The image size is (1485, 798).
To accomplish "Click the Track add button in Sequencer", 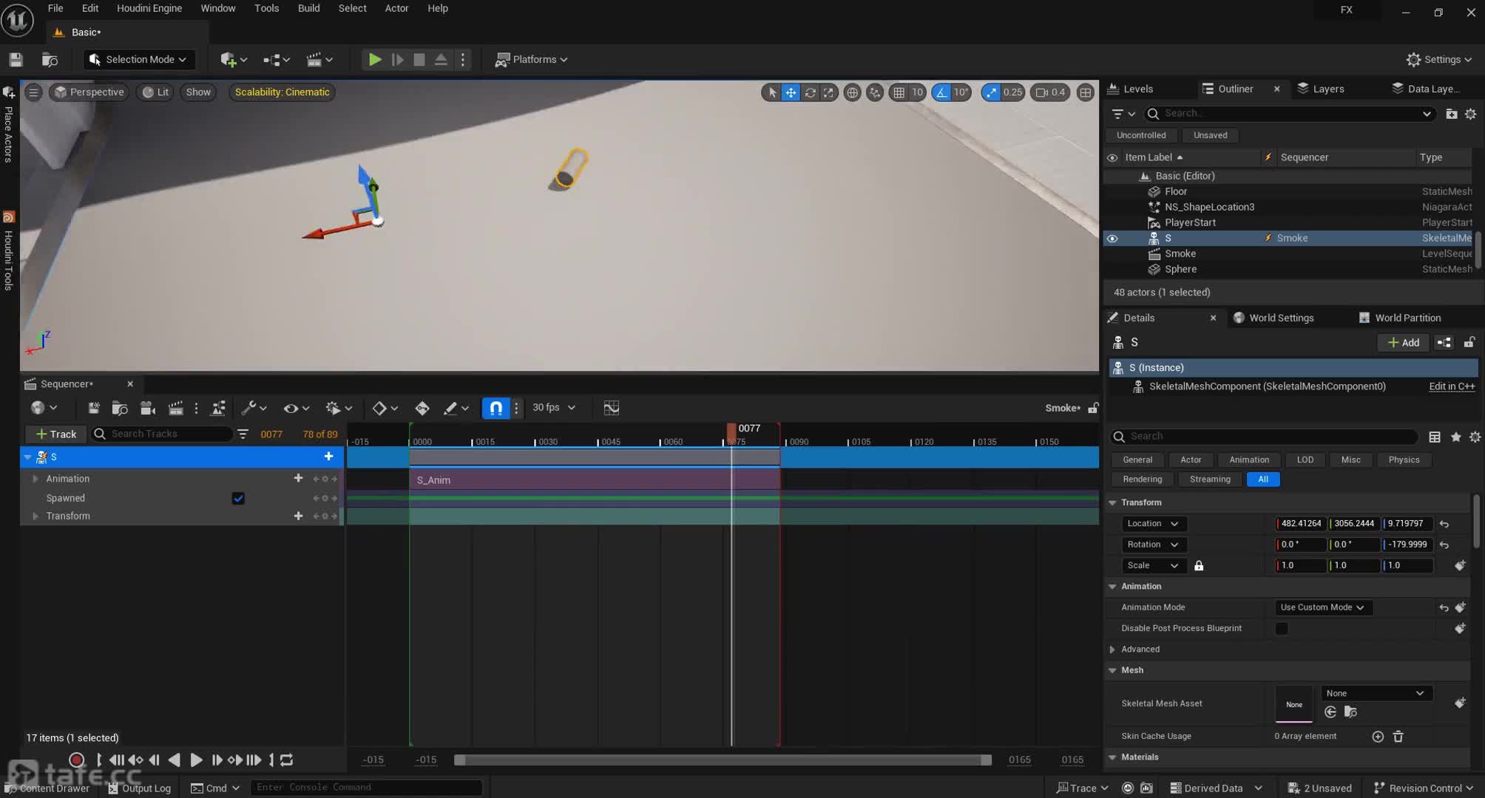I will (55, 434).
